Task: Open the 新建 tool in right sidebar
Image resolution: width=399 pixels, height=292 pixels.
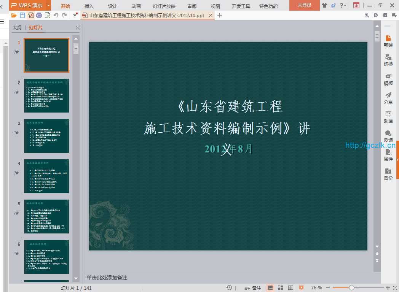Action: click(x=388, y=41)
